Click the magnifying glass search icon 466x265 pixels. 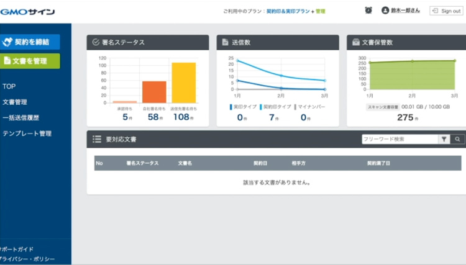coord(457,140)
